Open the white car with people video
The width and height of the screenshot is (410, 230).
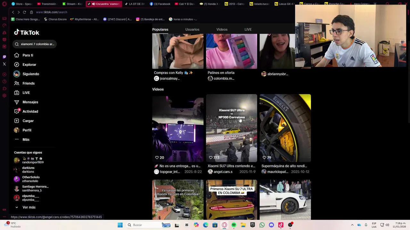[x=285, y=200]
